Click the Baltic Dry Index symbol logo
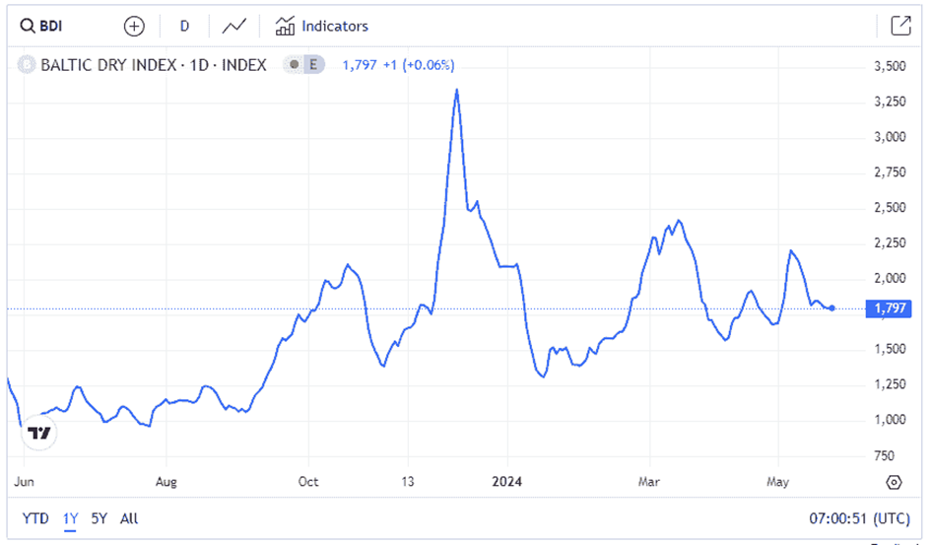The image size is (931, 545). click(27, 64)
